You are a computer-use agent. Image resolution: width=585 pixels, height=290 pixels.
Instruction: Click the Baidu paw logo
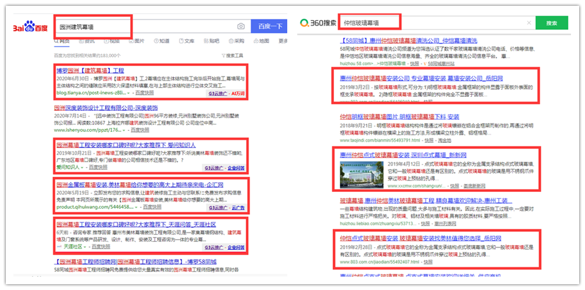[x=30, y=27]
